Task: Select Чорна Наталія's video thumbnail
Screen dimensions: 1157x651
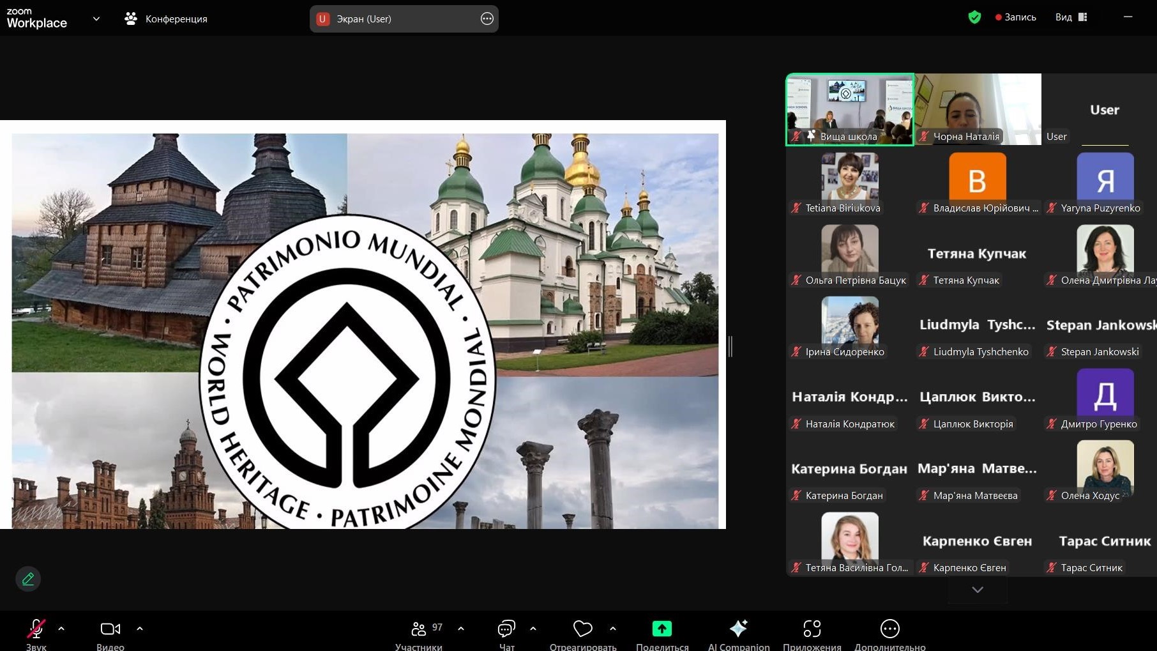Action: coord(978,109)
